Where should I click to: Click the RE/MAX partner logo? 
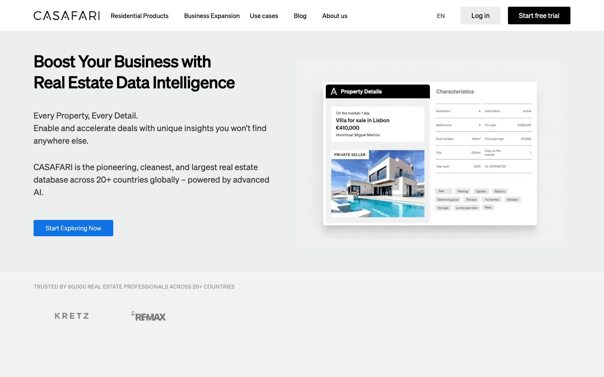148,316
